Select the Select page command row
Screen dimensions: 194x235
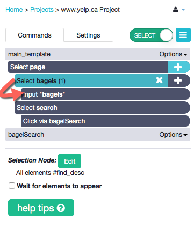click(88, 67)
